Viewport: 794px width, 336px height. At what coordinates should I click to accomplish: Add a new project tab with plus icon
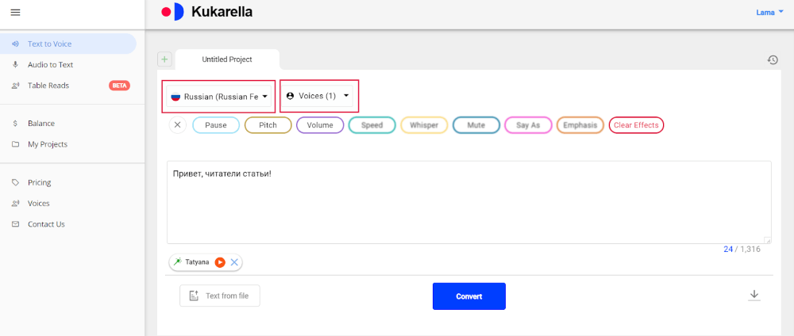pyautogui.click(x=164, y=59)
